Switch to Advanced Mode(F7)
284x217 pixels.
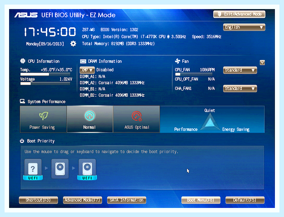point(82,200)
